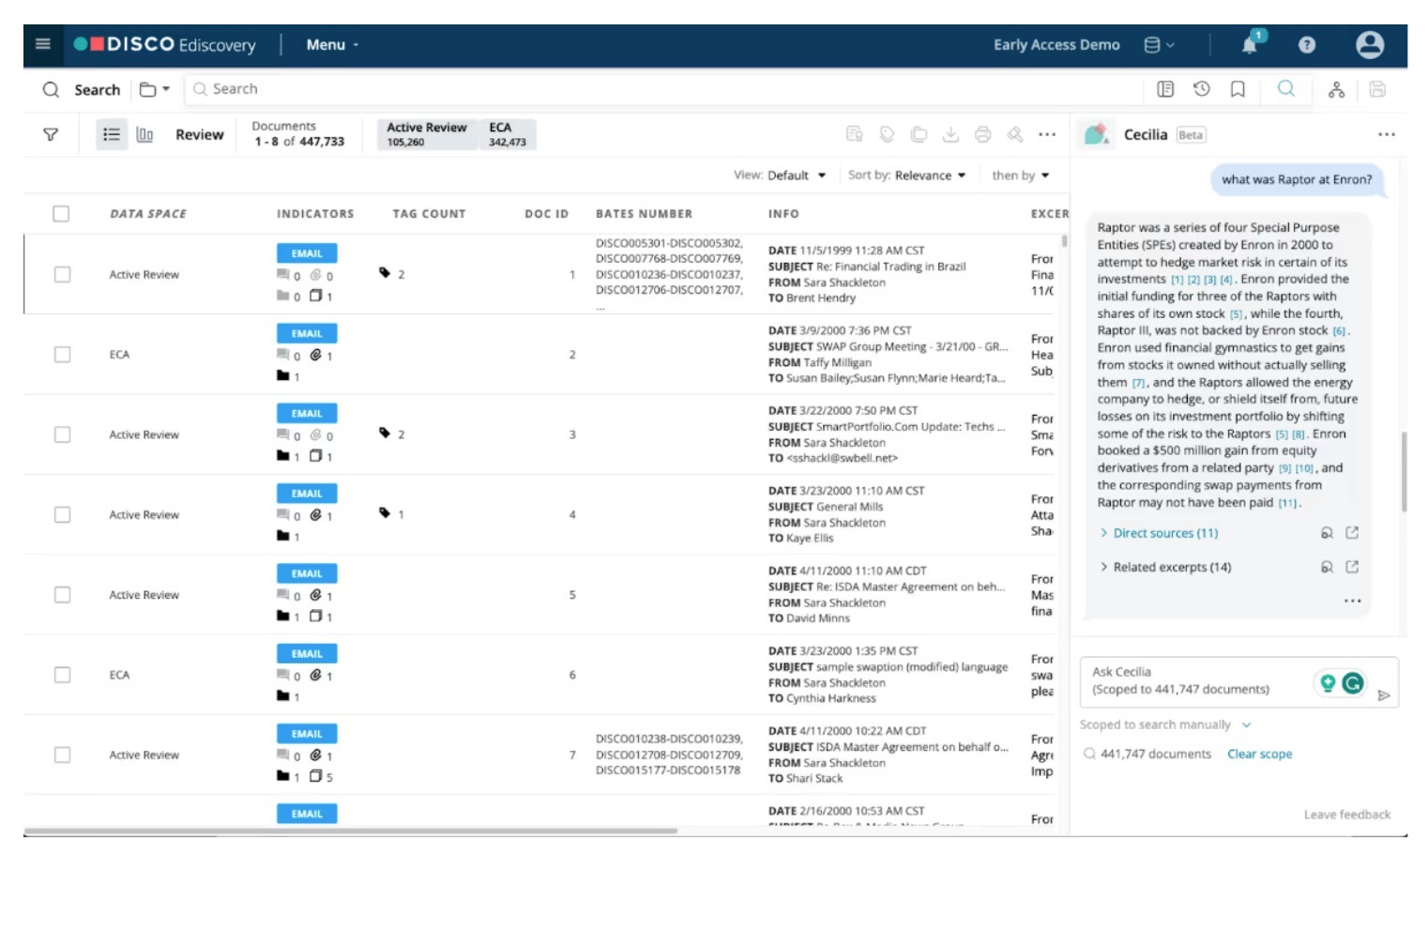Screen dimensions: 1428x929
Task: Switch to the chart visualization view icon
Action: pyautogui.click(x=144, y=134)
